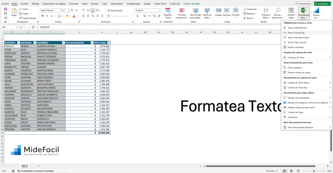Click the Formato cells icon
333x173 pixels.
(235, 10)
